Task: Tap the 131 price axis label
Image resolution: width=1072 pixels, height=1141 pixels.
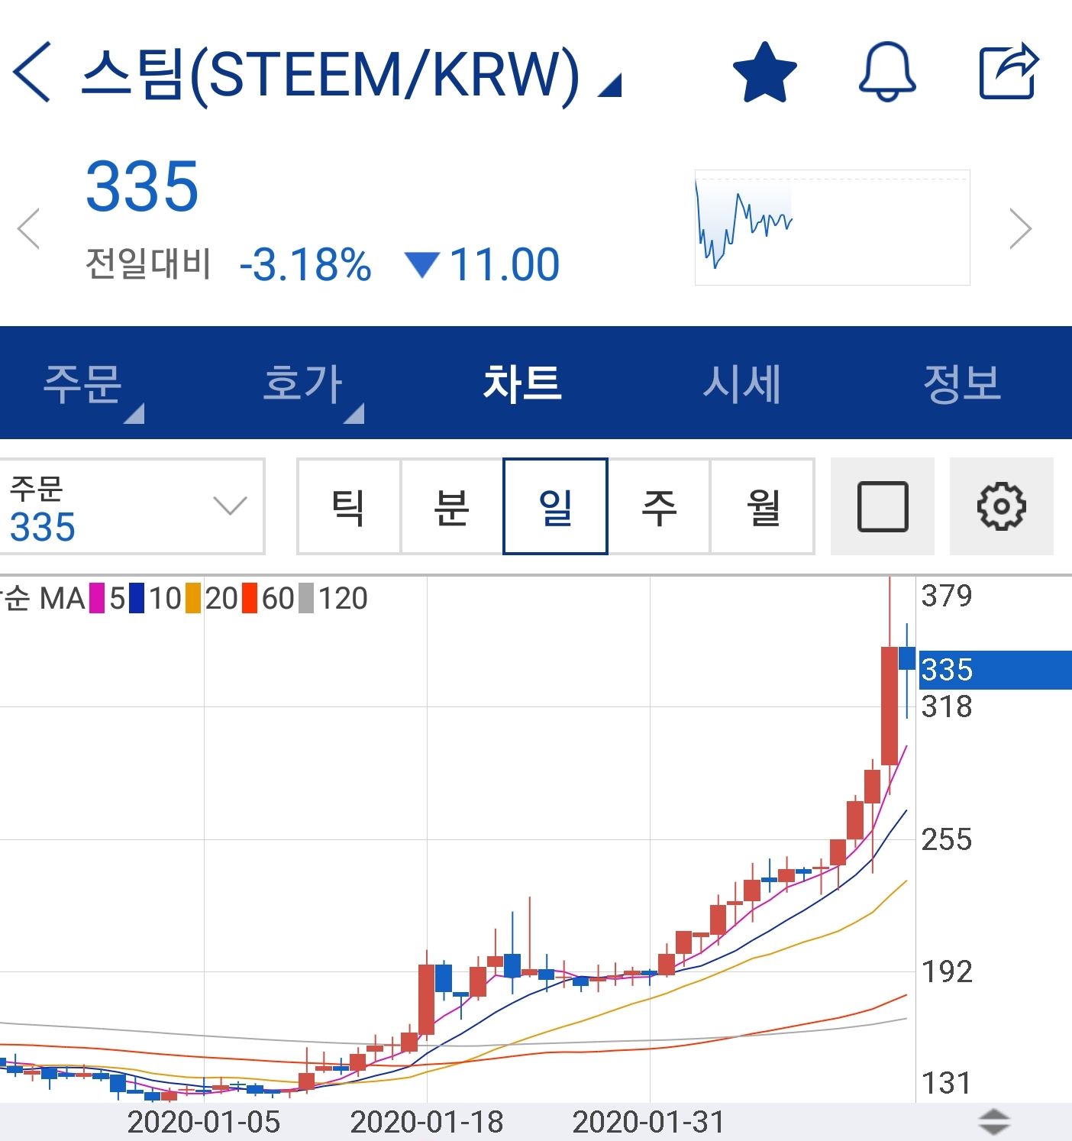Action: [x=947, y=1083]
